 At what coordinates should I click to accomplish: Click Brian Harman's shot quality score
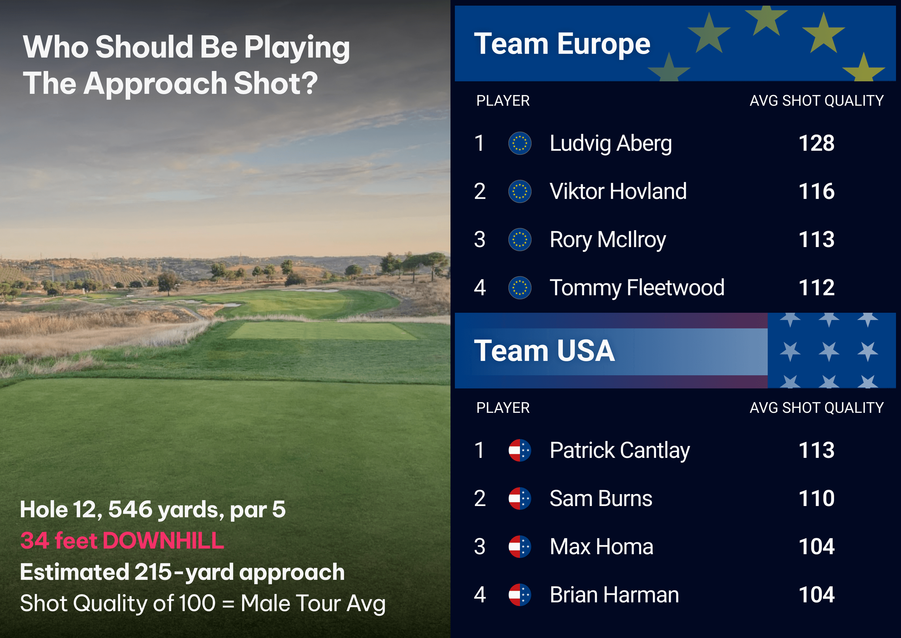816,595
